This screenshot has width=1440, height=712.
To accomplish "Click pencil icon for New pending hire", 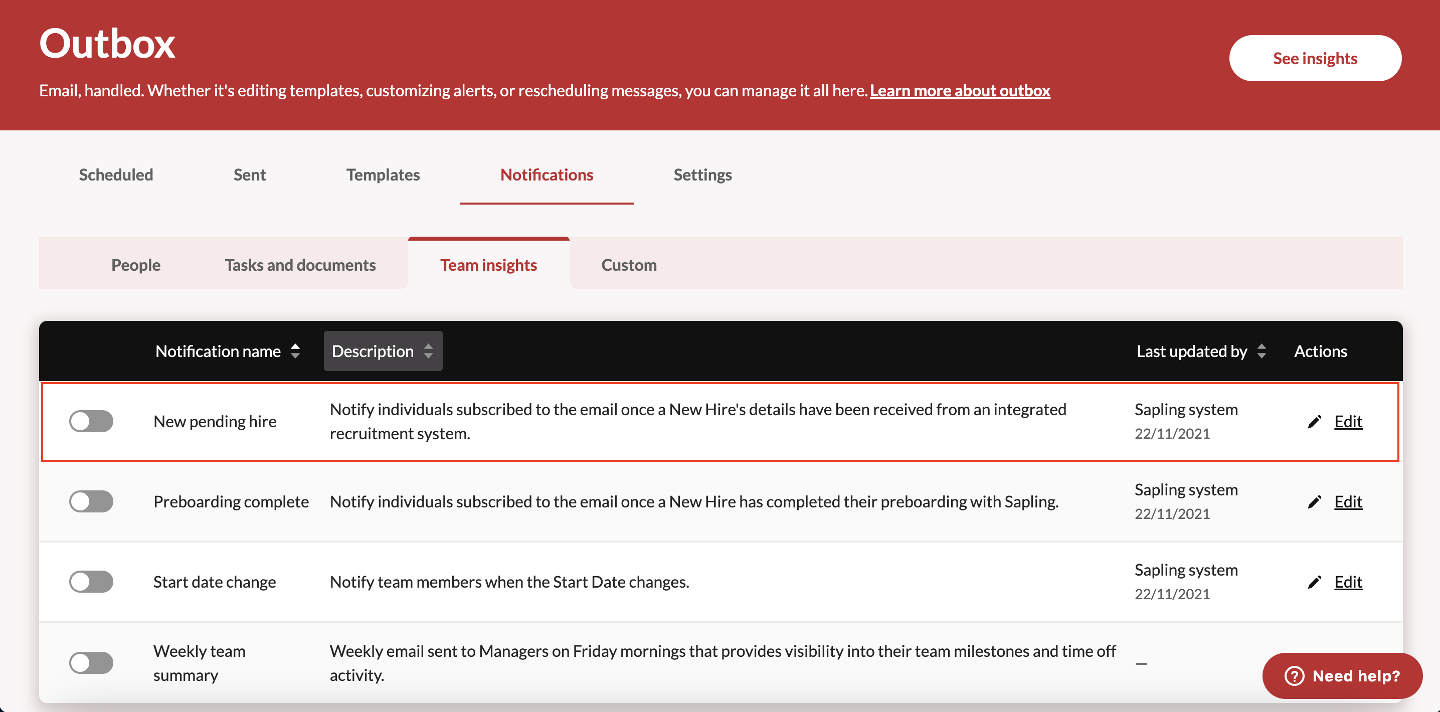I will tap(1314, 421).
